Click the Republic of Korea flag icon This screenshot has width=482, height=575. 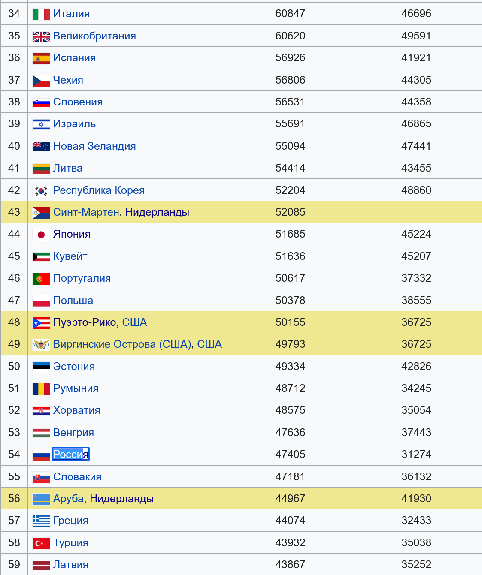[41, 191]
